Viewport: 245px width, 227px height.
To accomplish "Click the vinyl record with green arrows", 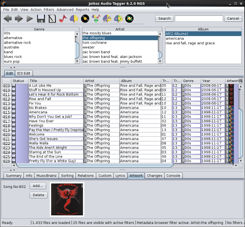I will 129,19.
